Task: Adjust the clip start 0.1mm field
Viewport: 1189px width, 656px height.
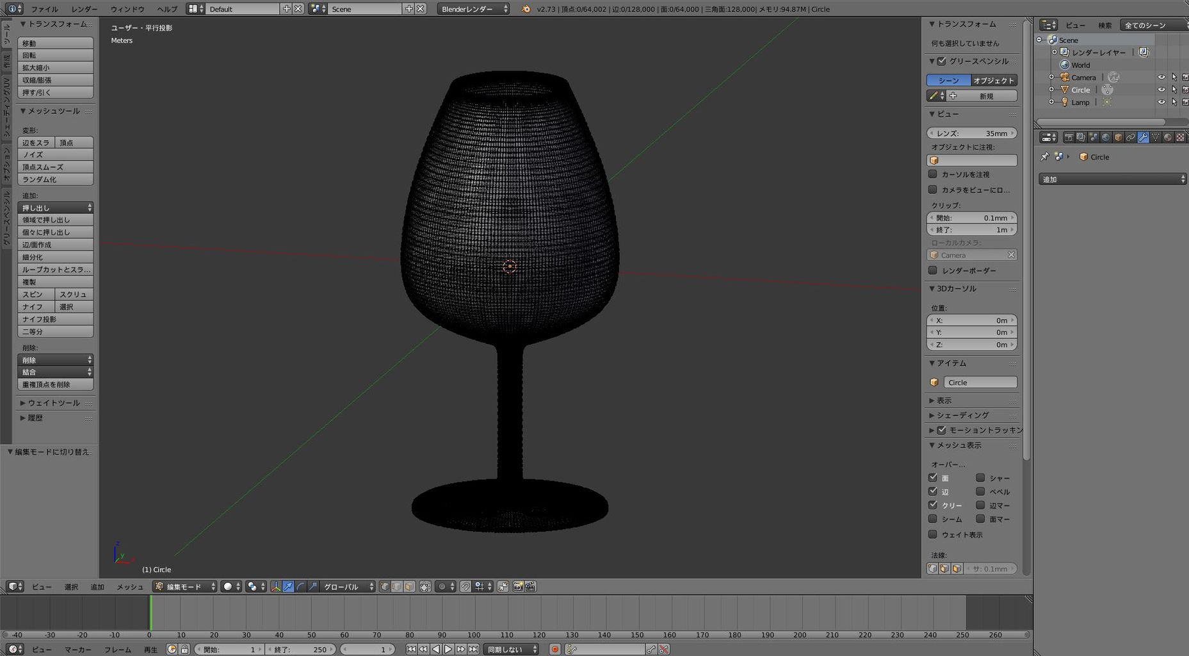Action: click(972, 218)
